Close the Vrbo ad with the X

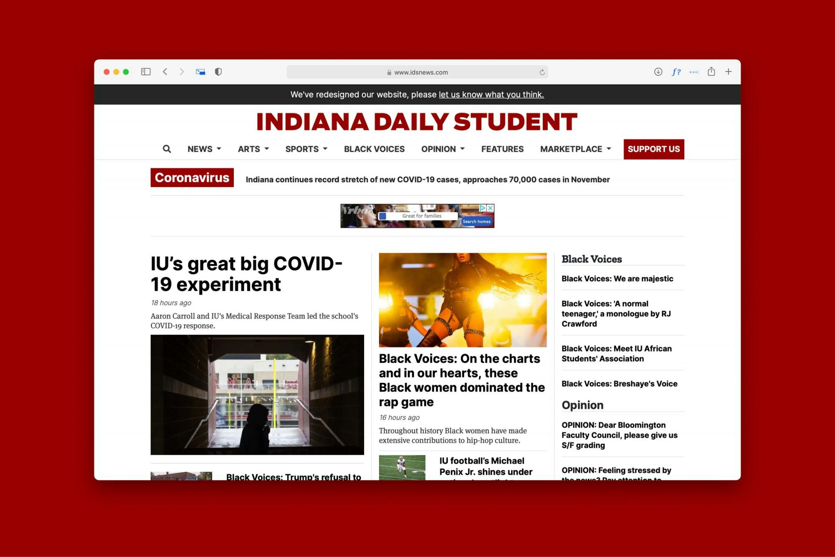pyautogui.click(x=491, y=208)
